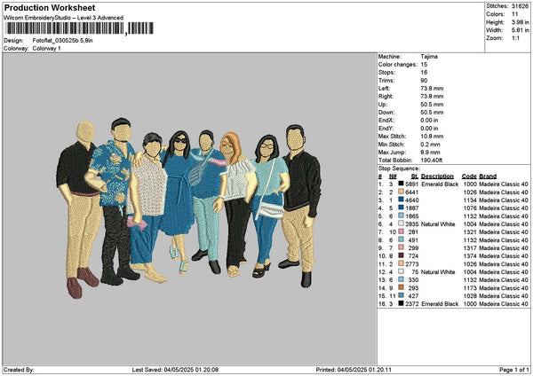
Task: Click the black swatch with 5891 stitches
Action: (x=401, y=184)
